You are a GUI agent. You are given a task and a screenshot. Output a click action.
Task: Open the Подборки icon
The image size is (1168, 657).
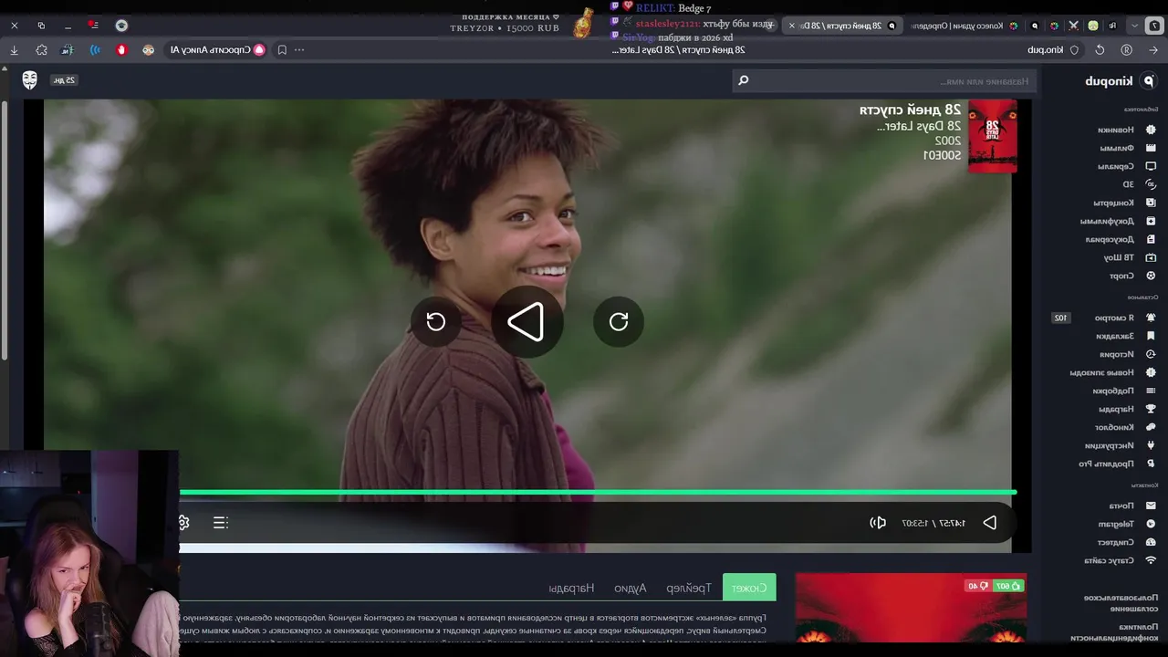click(1151, 391)
